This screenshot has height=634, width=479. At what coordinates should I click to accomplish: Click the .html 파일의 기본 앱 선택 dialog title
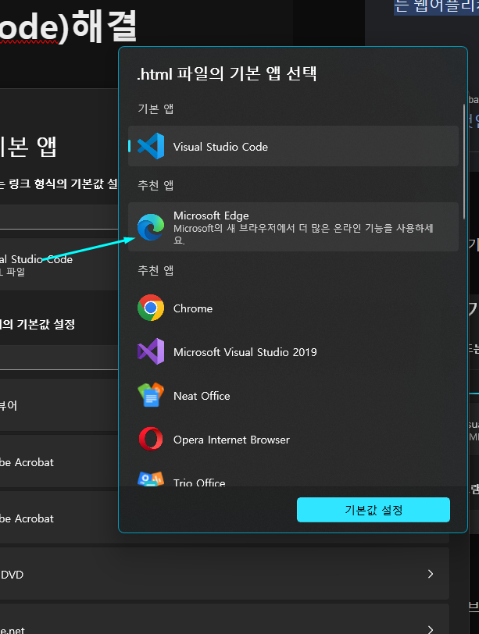pyautogui.click(x=227, y=73)
